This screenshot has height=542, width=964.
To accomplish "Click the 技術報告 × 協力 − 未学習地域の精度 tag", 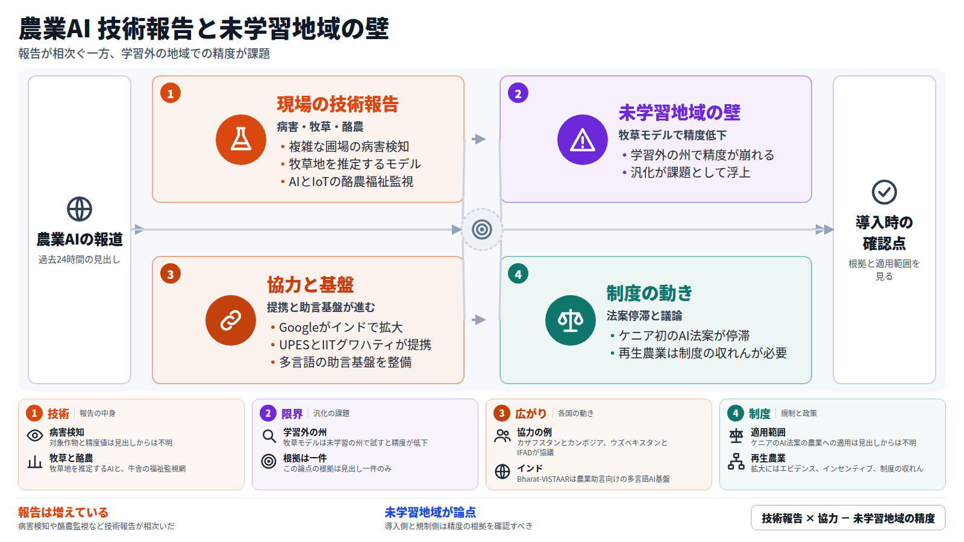I will pyautogui.click(x=848, y=518).
